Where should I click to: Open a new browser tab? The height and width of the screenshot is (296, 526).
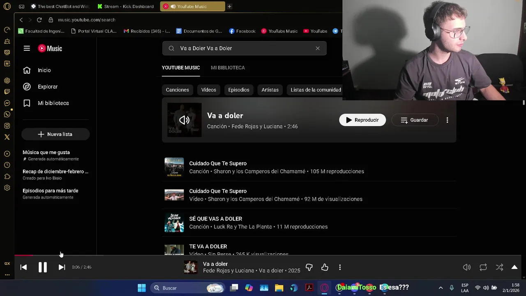click(x=229, y=7)
